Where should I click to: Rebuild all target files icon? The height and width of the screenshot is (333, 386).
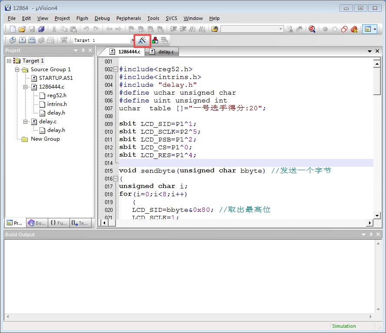(x=32, y=40)
